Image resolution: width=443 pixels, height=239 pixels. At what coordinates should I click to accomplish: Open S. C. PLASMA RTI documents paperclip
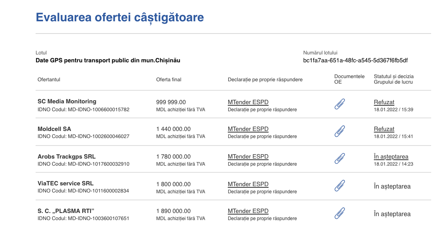coord(340,214)
